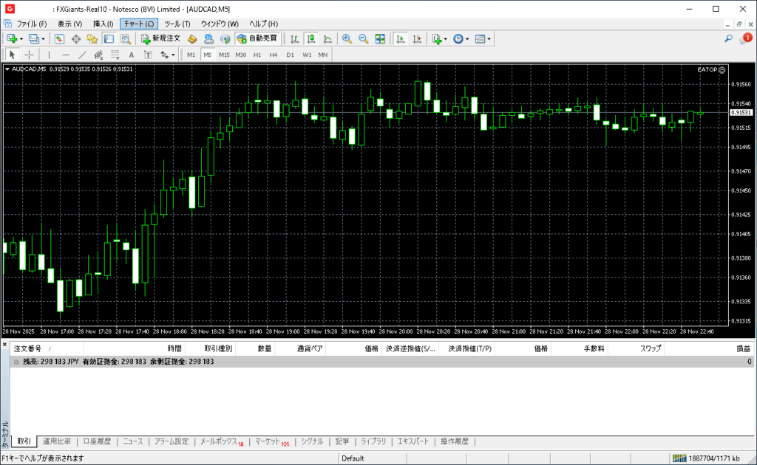
Task: Switch chart to line chart display
Action: (327, 38)
